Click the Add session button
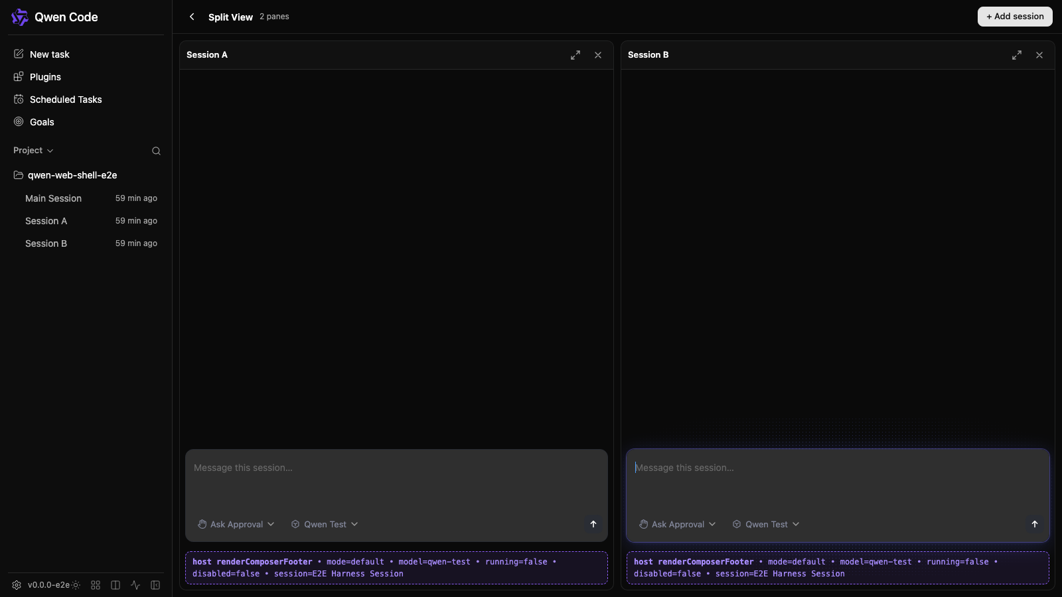Image resolution: width=1062 pixels, height=597 pixels. 1015,17
